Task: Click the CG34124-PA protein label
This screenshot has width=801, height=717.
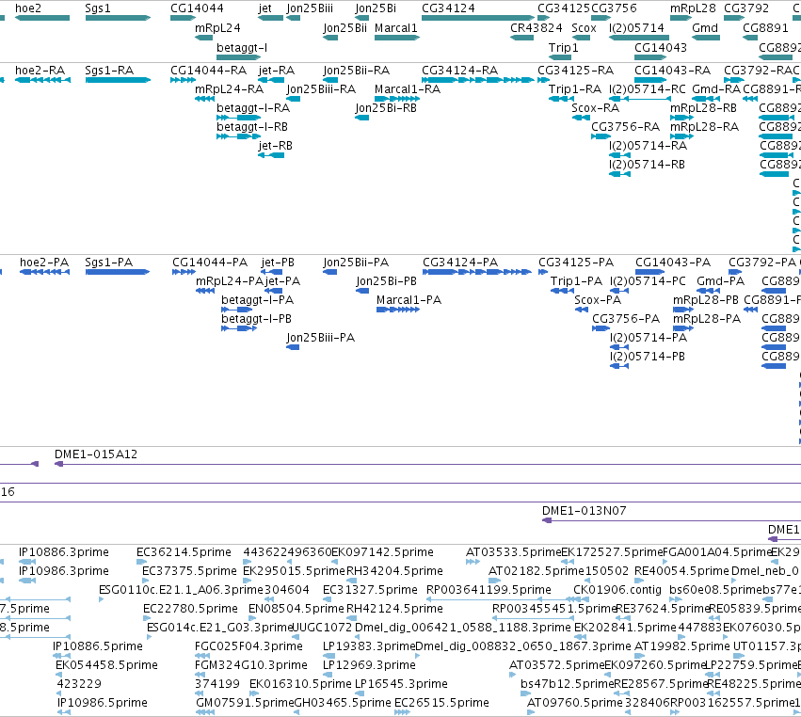Action: pos(460,262)
